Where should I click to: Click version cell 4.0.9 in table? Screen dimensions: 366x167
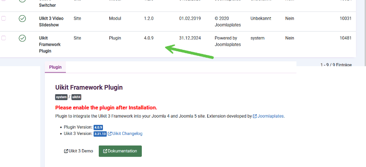click(149, 38)
